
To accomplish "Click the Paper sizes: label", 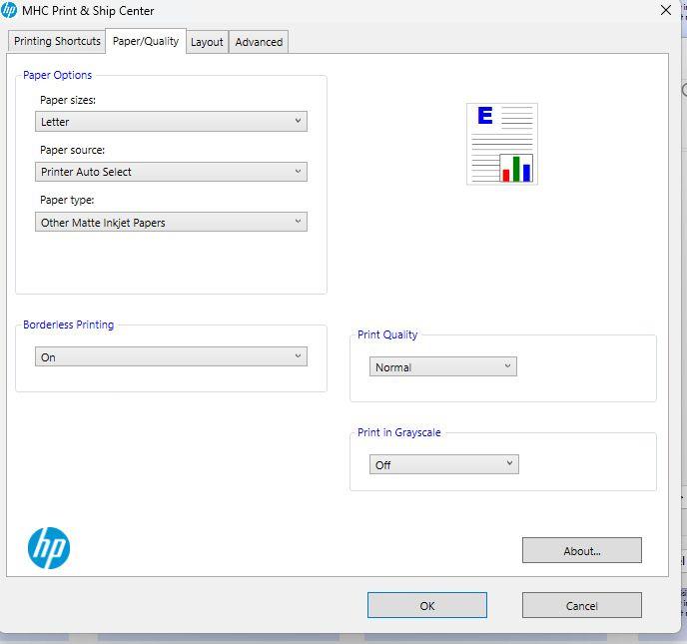I will click(x=68, y=100).
